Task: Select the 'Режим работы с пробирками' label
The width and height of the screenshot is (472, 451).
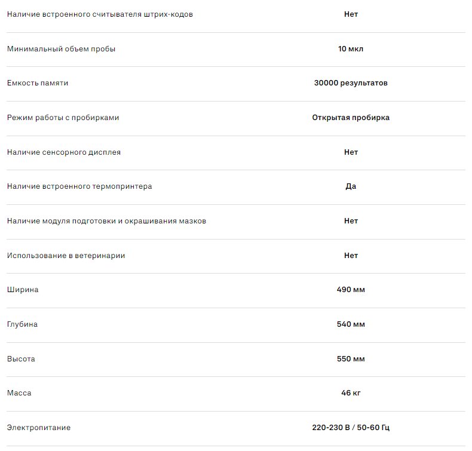Action: tap(63, 118)
